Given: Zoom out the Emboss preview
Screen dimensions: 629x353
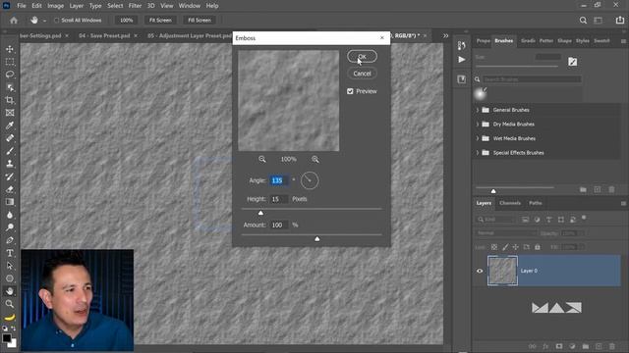Looking at the screenshot, I should [x=262, y=159].
